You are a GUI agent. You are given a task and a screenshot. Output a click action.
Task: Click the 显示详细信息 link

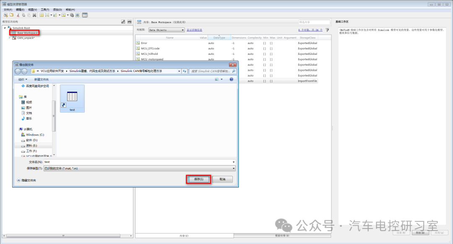pyautogui.click(x=194, y=30)
